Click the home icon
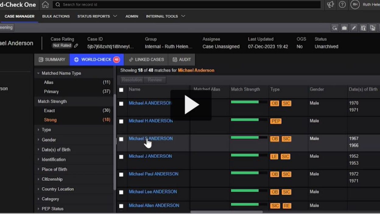Image resolution: width=380 pixels, height=214 pixels. (45, 5)
